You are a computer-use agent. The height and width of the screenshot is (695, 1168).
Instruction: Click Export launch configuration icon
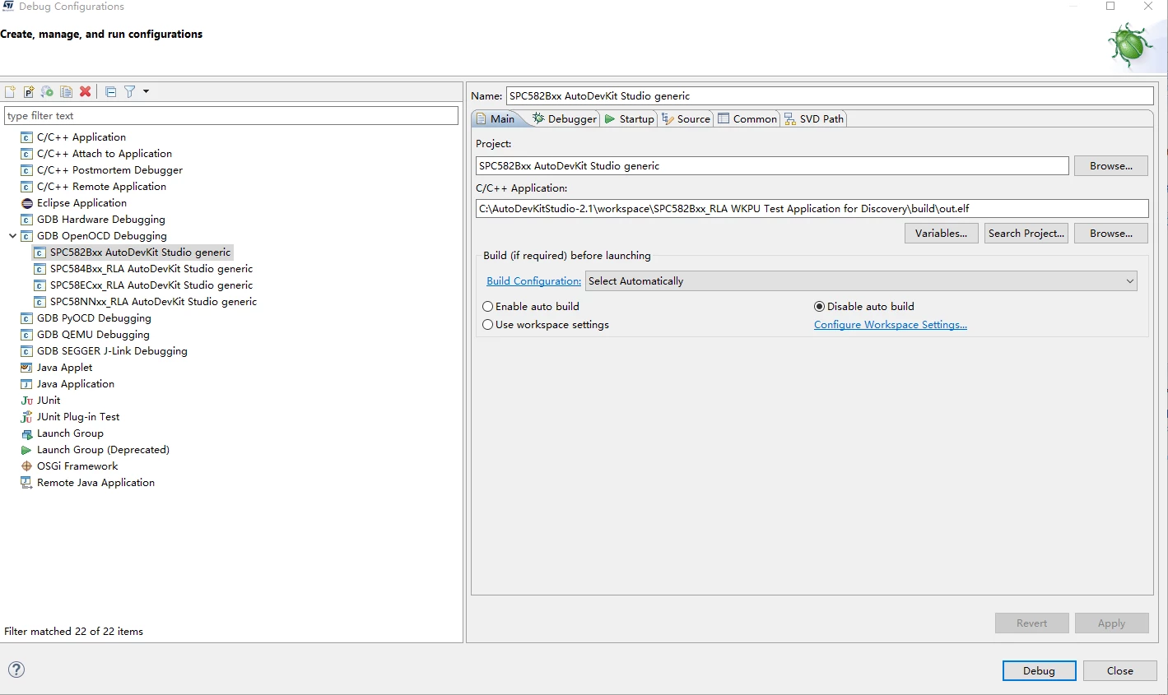[47, 91]
